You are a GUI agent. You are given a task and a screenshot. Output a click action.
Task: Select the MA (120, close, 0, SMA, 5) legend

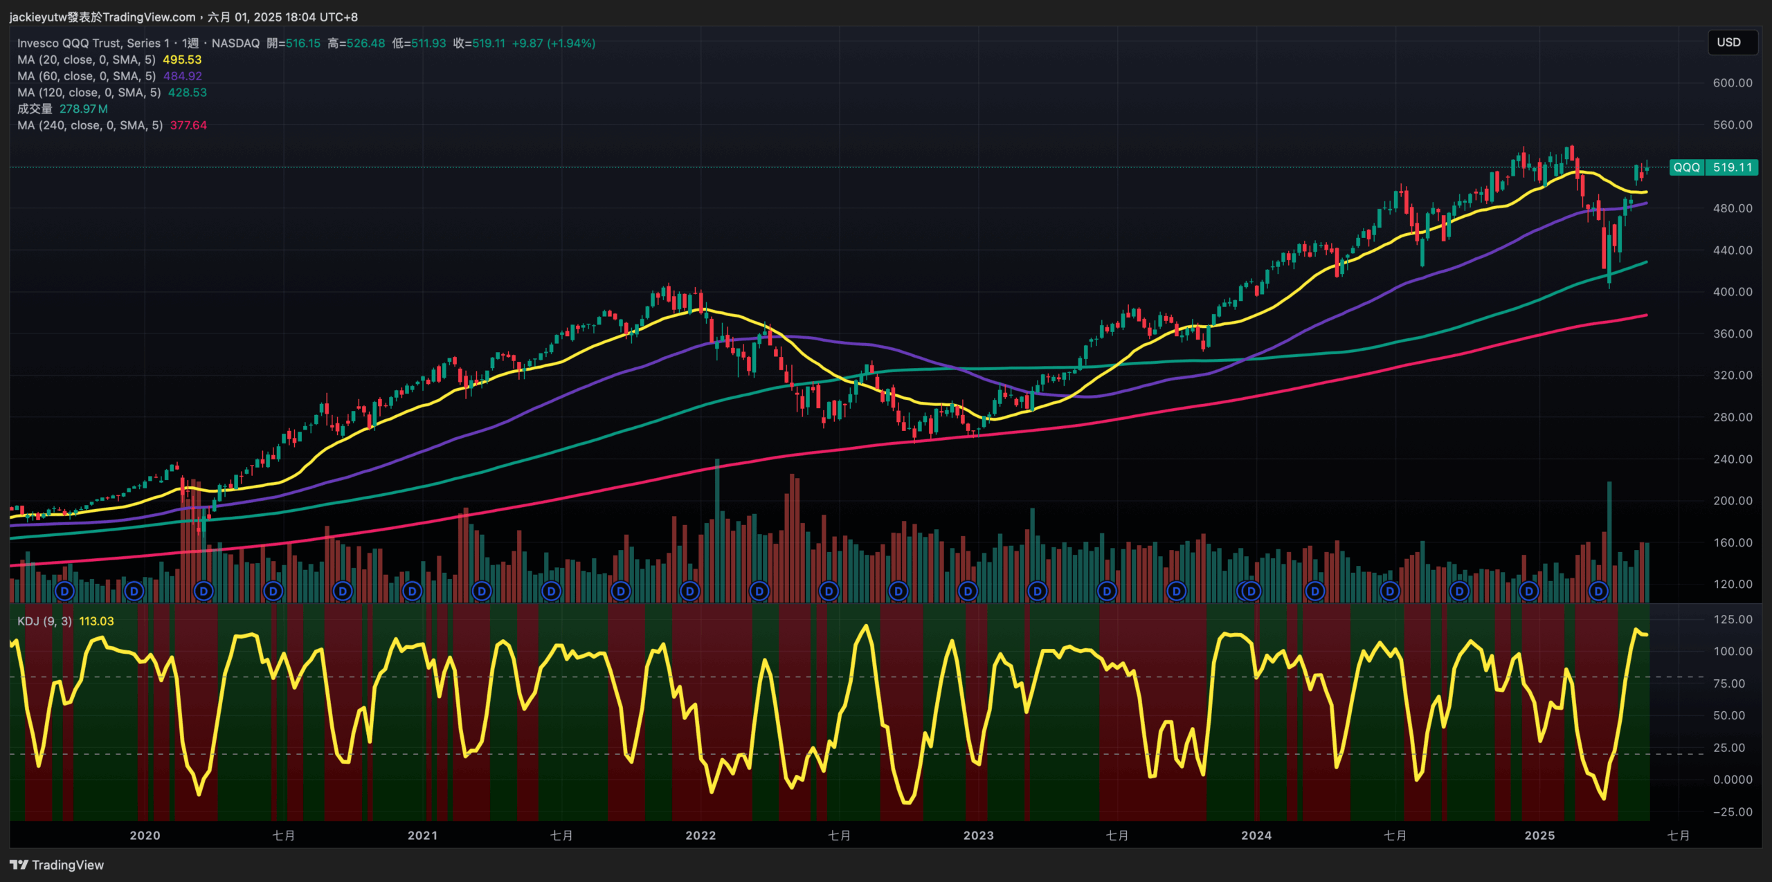(x=89, y=93)
